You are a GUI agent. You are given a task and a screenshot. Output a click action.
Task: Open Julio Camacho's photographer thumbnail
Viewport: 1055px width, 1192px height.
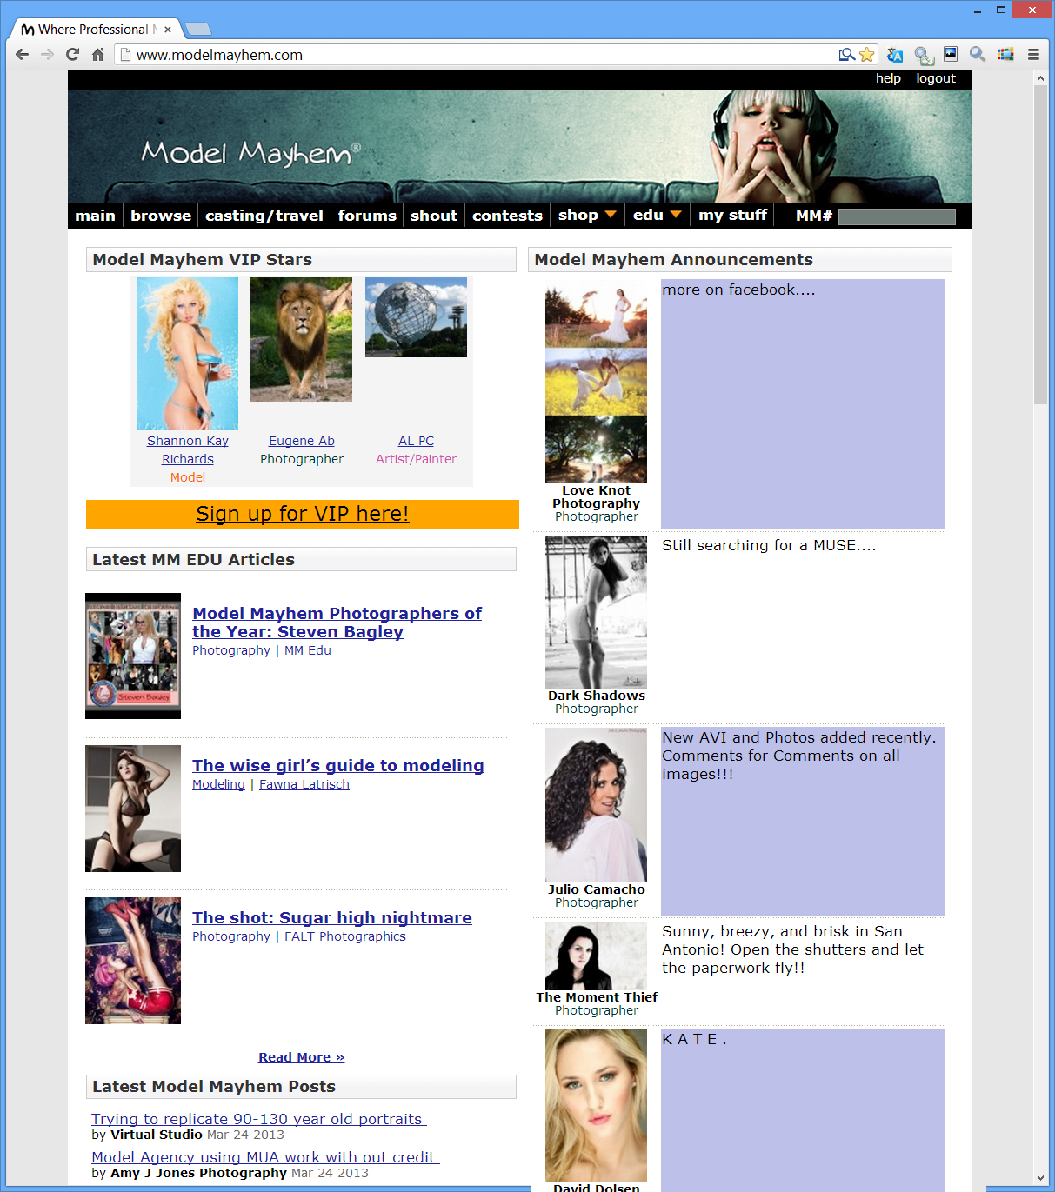click(x=596, y=804)
